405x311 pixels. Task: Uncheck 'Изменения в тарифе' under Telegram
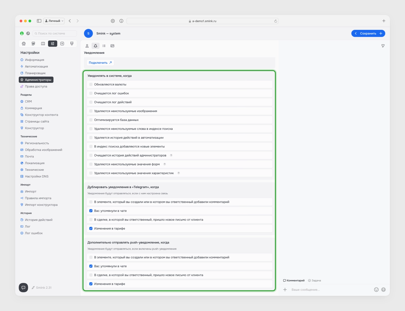pyautogui.click(x=91, y=228)
